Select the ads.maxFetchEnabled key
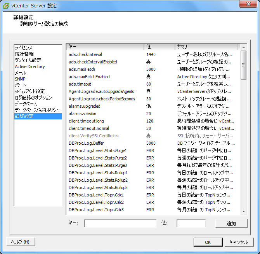Viewport: 260px width, 254px height. pos(89,77)
